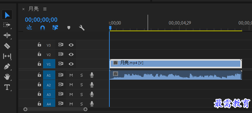Select the Slip tool
Viewport: 252px width, 113px height.
coord(7,56)
